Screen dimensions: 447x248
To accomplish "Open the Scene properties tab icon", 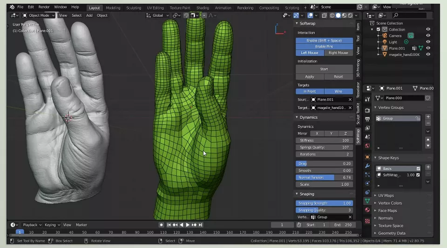I will click(367, 137).
